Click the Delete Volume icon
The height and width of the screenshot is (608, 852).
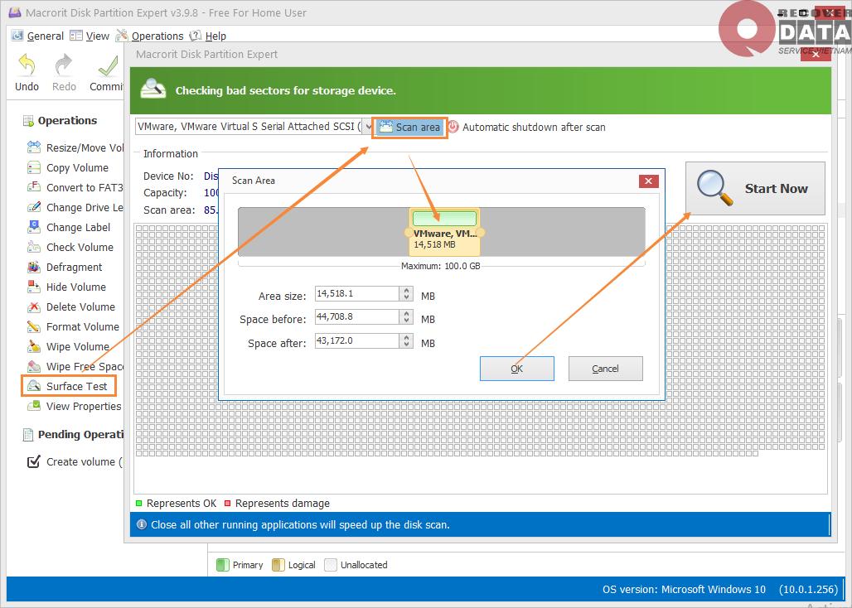coord(34,306)
